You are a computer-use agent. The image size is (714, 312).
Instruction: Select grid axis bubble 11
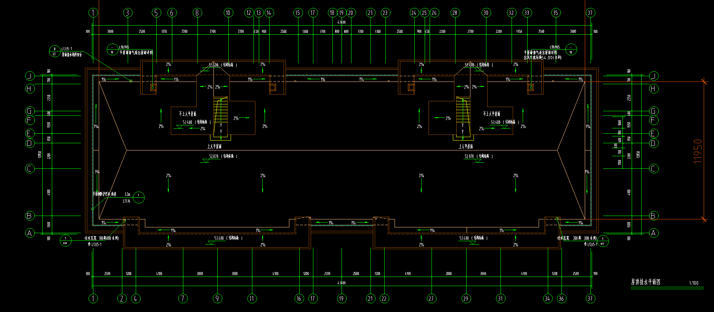click(x=252, y=298)
